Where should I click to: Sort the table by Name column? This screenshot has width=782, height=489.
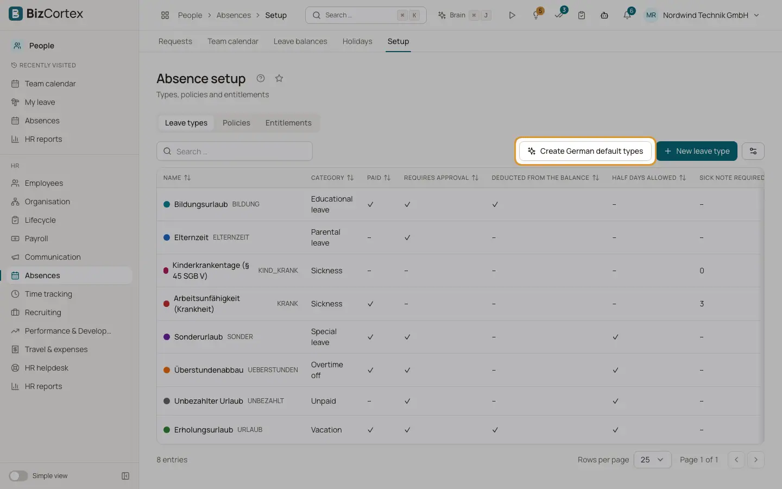point(177,178)
